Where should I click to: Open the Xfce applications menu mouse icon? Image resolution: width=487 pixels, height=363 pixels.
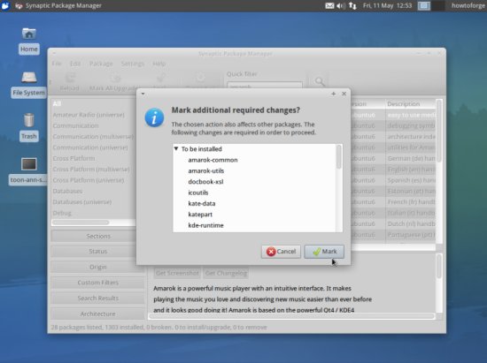[5, 5]
